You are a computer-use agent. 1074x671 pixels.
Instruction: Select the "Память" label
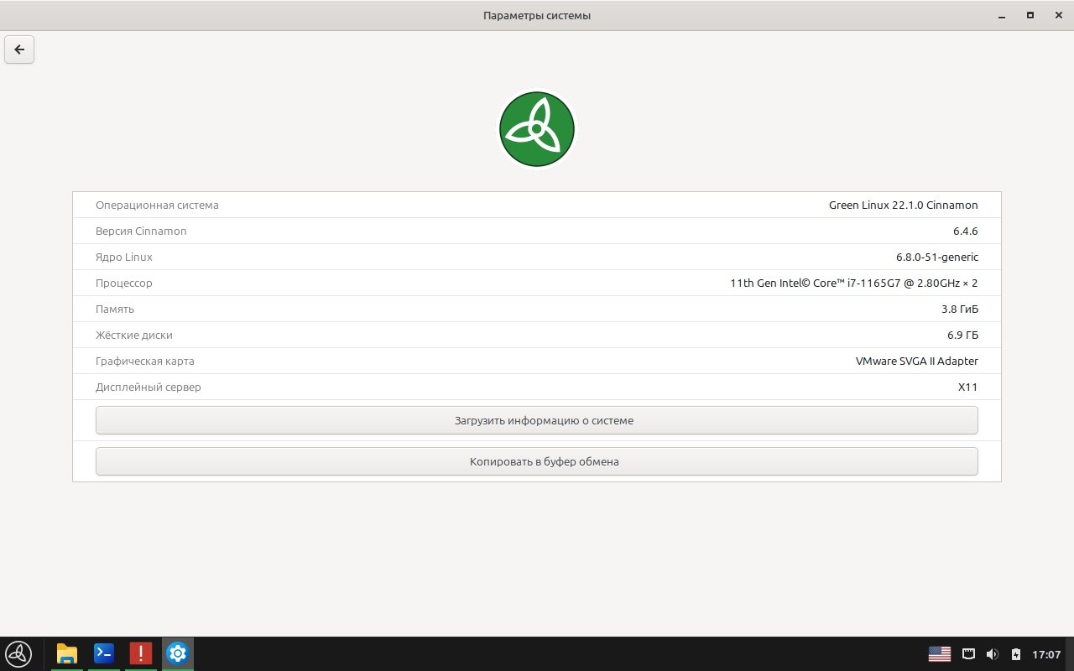(115, 309)
